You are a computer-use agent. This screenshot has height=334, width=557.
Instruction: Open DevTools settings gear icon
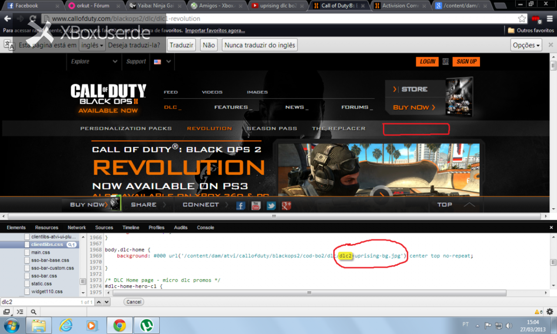coord(550,312)
